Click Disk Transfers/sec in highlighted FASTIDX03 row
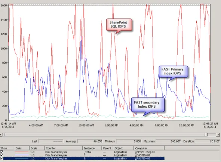The image size is (221, 162). click(x=56, y=159)
